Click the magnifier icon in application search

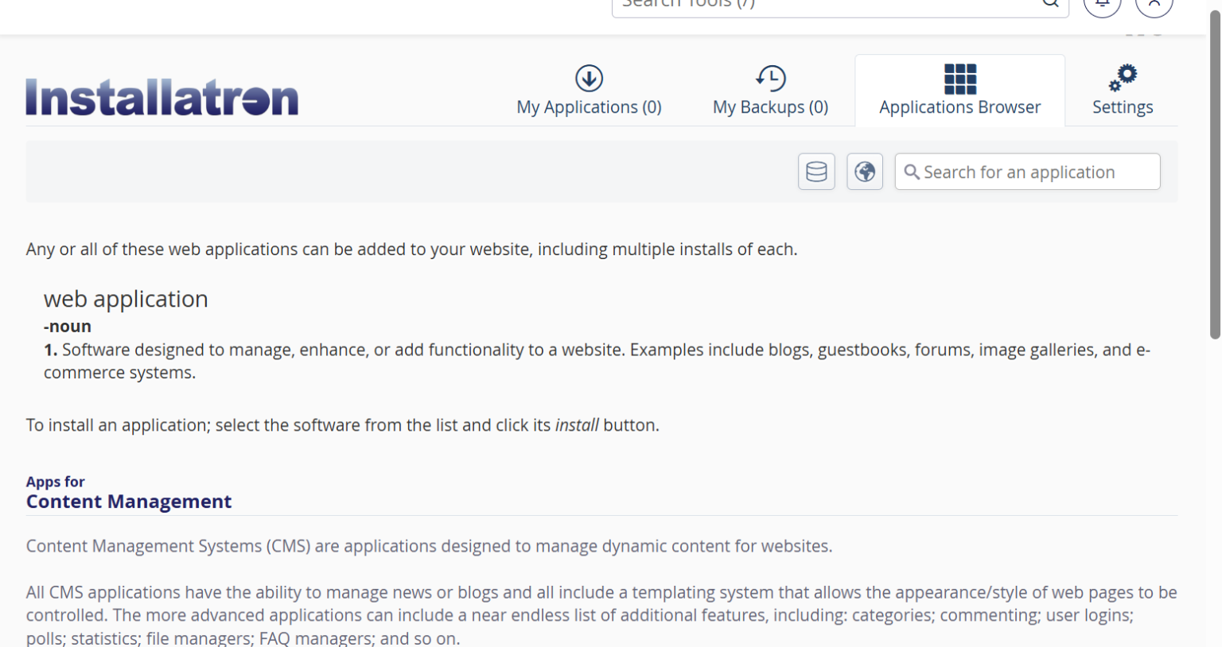click(x=912, y=172)
